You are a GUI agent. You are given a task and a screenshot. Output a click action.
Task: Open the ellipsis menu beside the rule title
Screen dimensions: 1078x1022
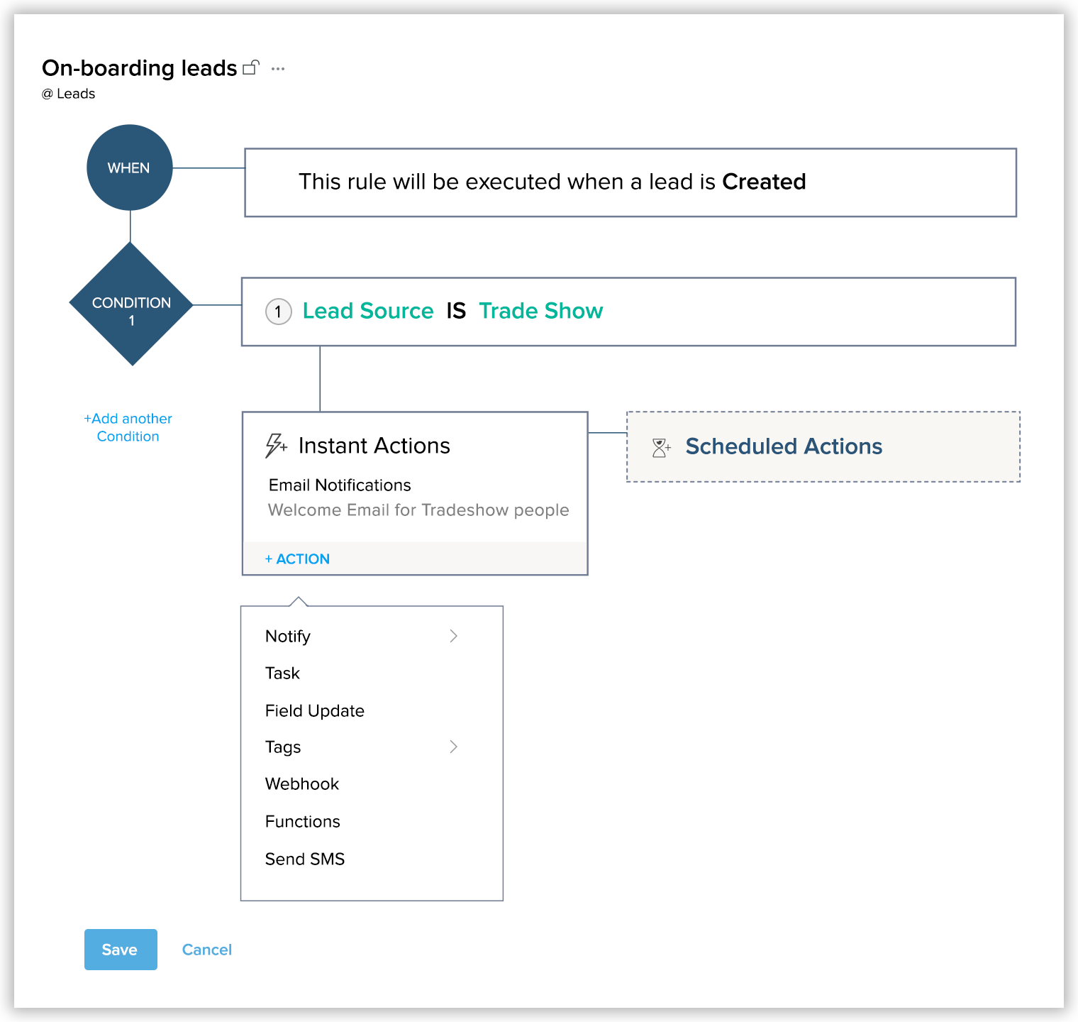coord(278,67)
